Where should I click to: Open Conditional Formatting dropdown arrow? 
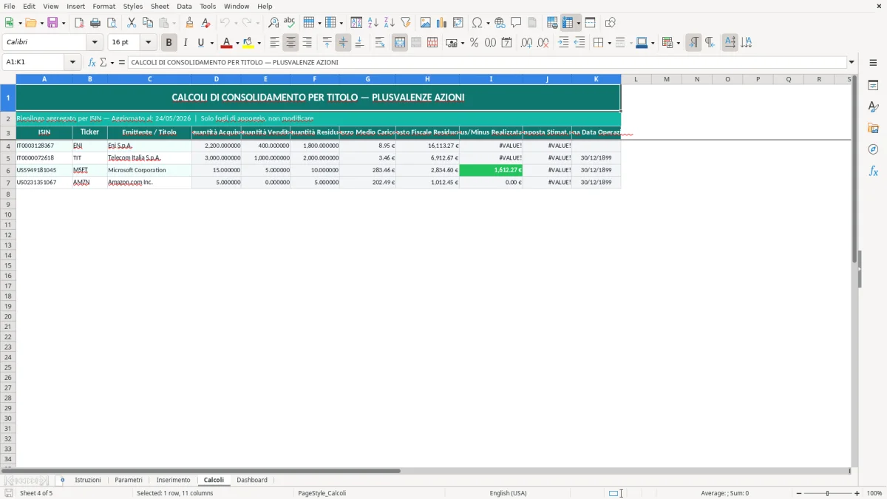point(678,43)
